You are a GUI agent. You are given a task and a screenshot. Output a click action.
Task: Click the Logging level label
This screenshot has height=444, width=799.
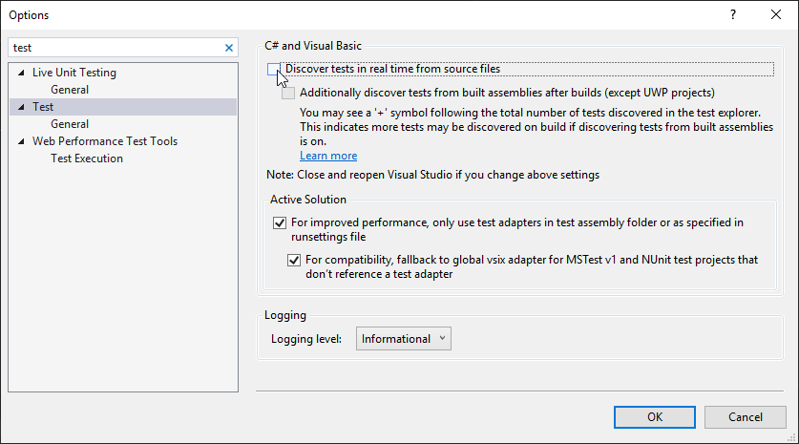point(306,339)
